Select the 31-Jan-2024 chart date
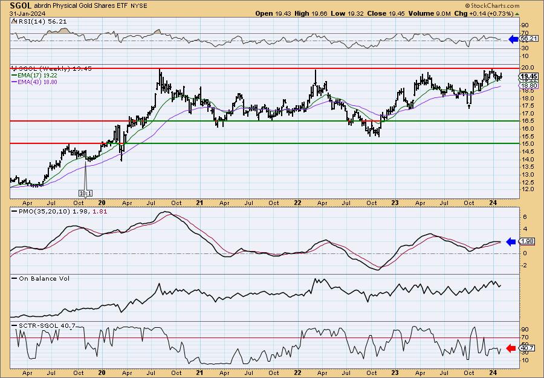The height and width of the screenshot is (378, 544). pyautogui.click(x=27, y=13)
